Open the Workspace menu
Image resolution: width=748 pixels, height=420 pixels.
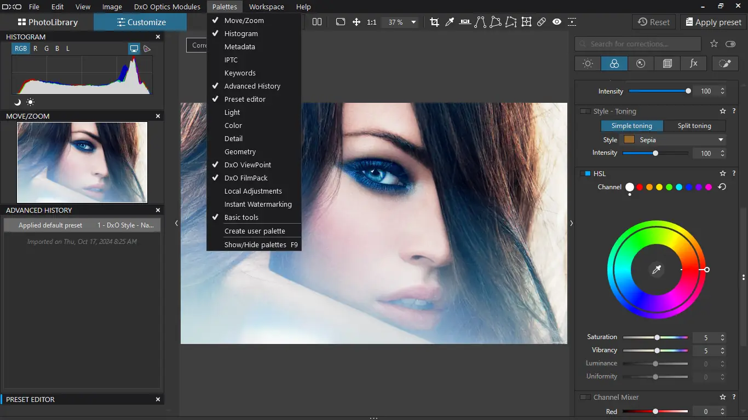coord(266,7)
